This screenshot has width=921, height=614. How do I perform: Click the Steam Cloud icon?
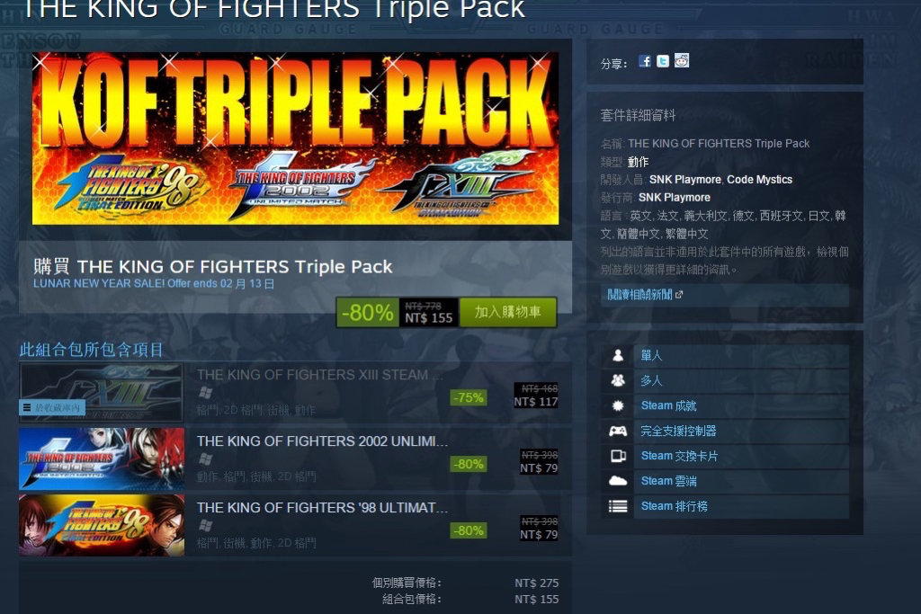click(x=617, y=481)
